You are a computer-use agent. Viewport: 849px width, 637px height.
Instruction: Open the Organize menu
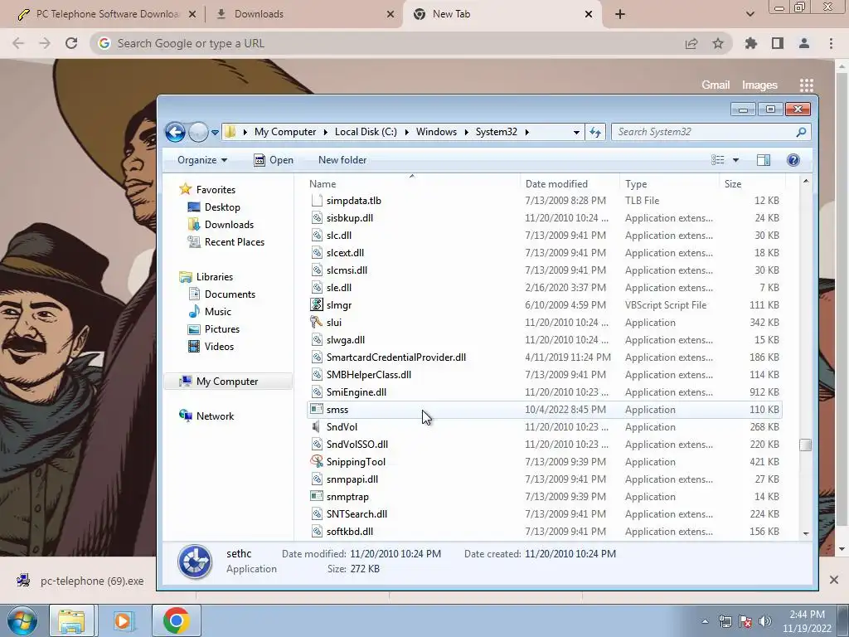[202, 160]
